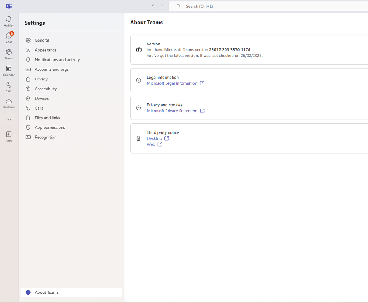
Task: Open Microsoft Legal Information link
Action: coord(172,83)
